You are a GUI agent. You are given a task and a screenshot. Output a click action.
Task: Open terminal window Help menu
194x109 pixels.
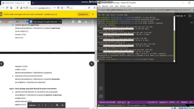pyautogui.click(x=126, y=15)
